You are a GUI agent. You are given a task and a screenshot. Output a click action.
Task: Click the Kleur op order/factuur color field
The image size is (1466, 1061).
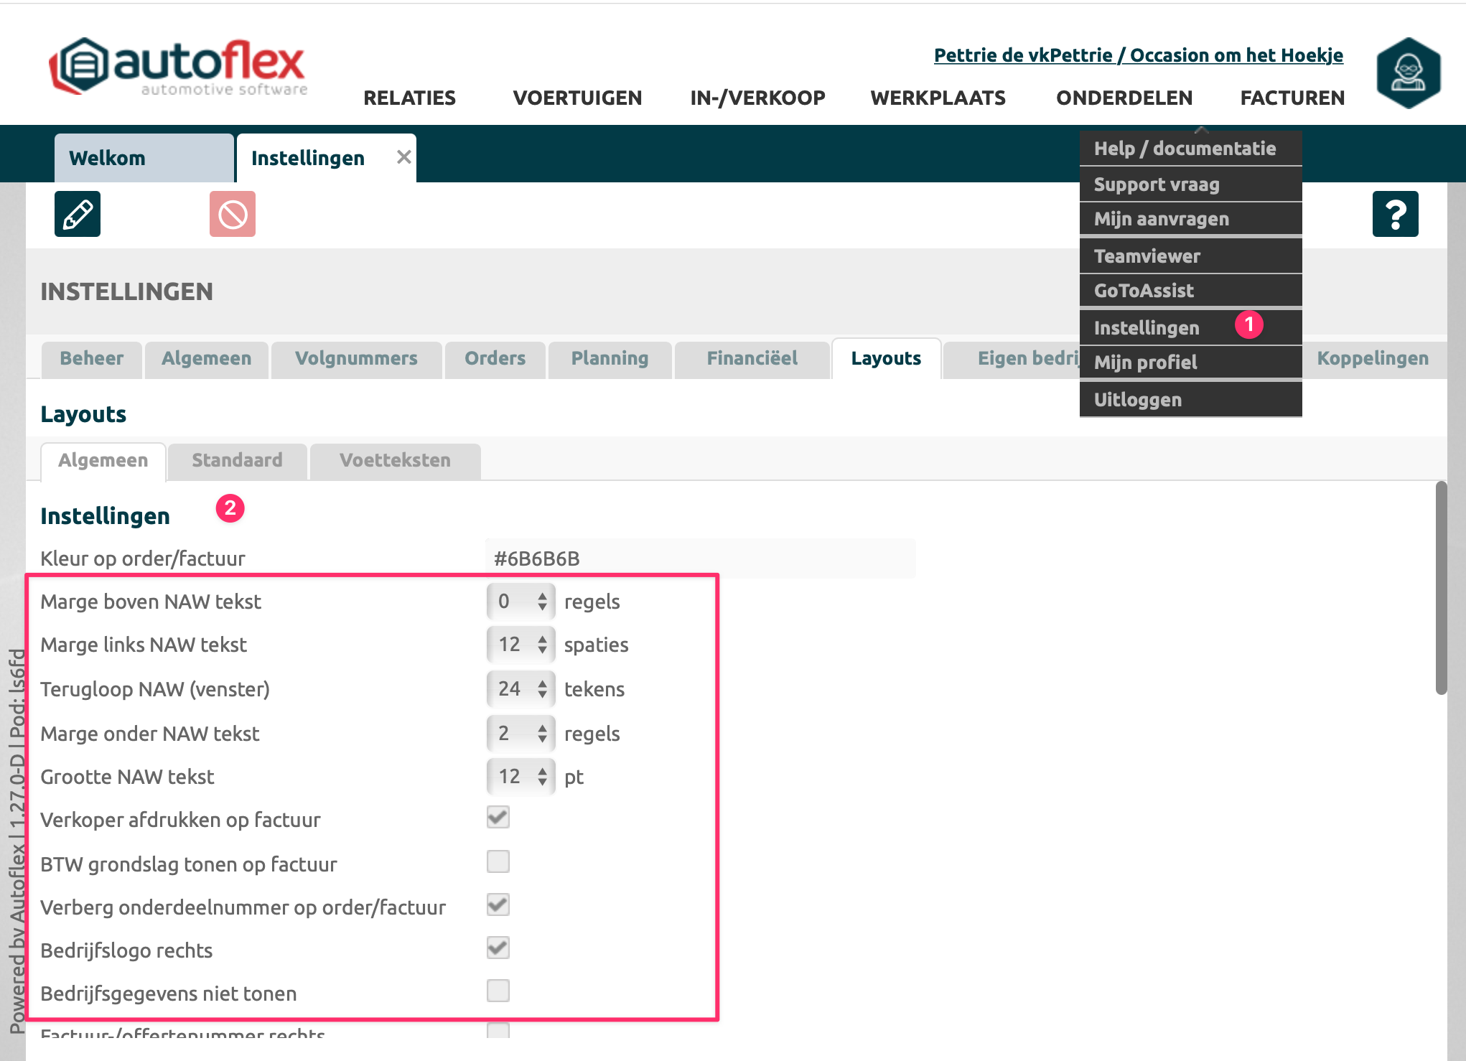[700, 558]
